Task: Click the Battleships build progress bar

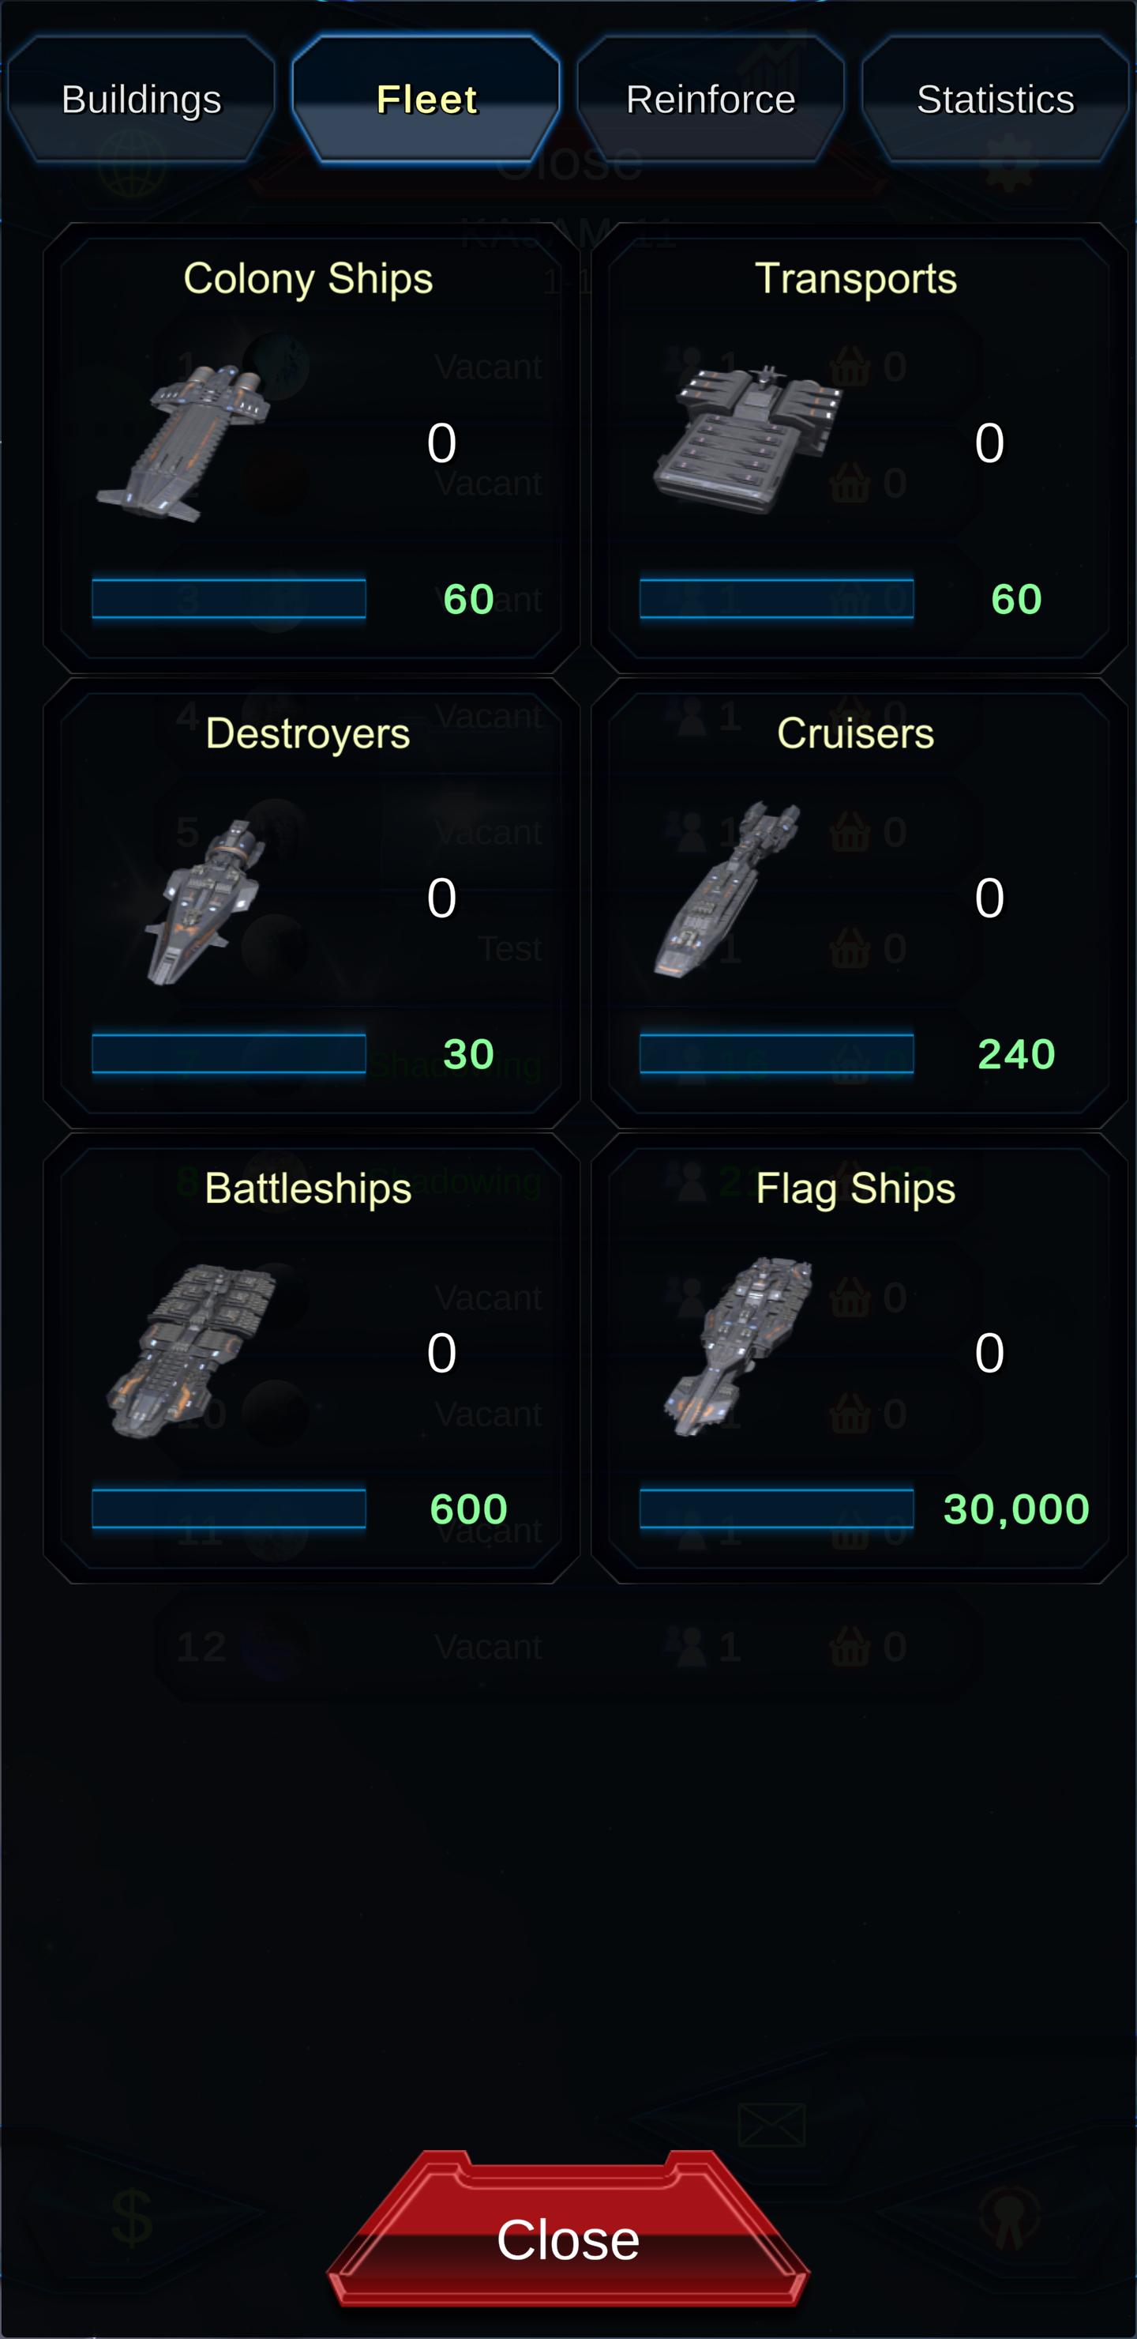Action: click(x=229, y=1508)
